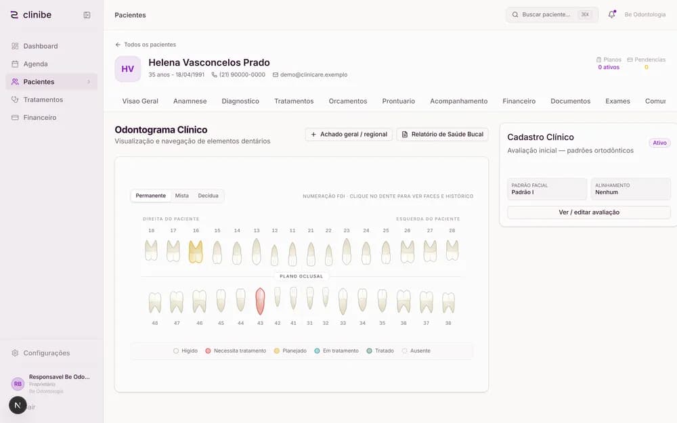This screenshot has width=677, height=423.
Task: Click Tratado green swatch
Action: (x=369, y=351)
